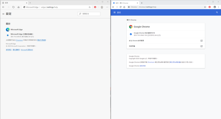This screenshot has height=119, width=221.
Task: Click the Microsoft Edge logo
Action: [8, 29]
